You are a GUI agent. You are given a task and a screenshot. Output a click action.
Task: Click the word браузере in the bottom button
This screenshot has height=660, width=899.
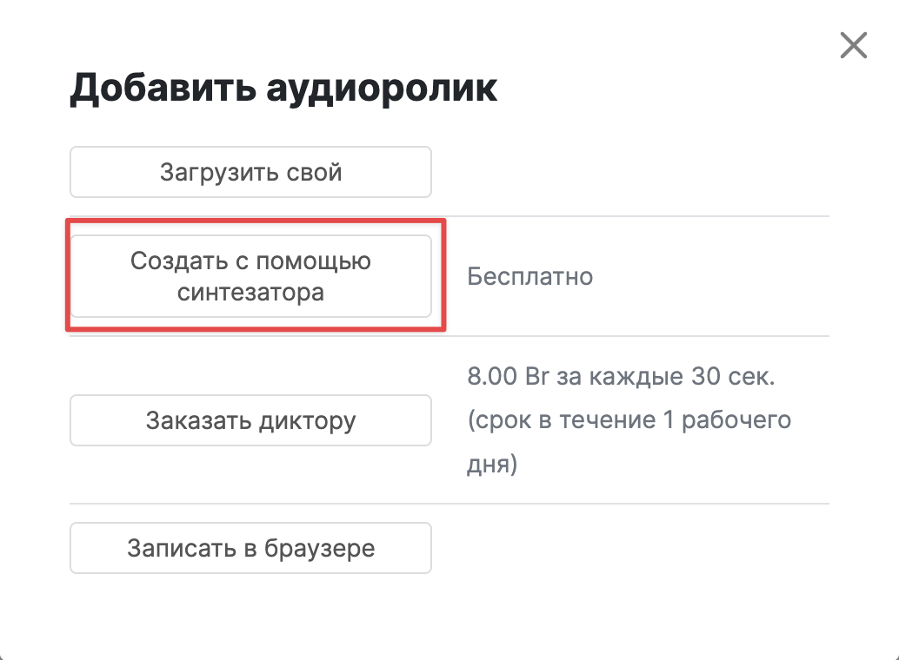(x=319, y=548)
